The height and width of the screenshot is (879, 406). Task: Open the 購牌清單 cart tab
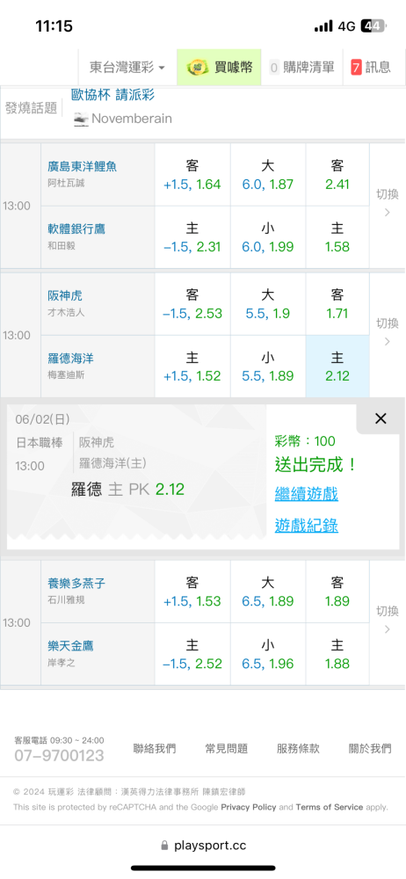point(302,68)
